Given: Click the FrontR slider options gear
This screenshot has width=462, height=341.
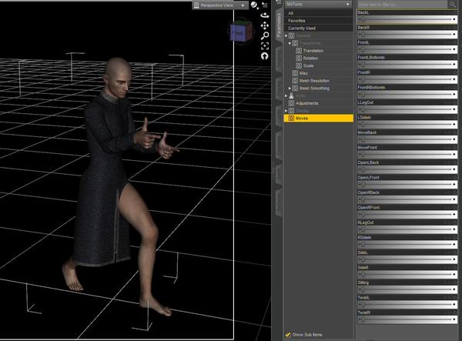Looking at the screenshot, I should (x=454, y=72).
